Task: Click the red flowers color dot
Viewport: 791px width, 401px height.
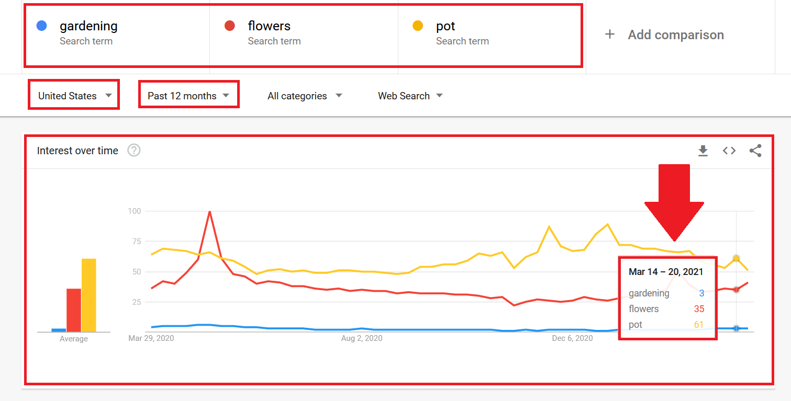Action: tap(229, 26)
